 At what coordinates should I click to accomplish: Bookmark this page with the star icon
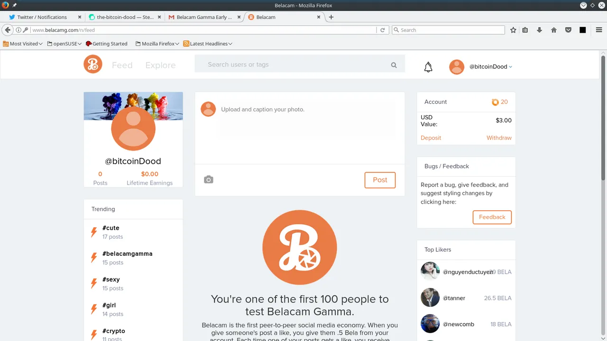click(513, 30)
